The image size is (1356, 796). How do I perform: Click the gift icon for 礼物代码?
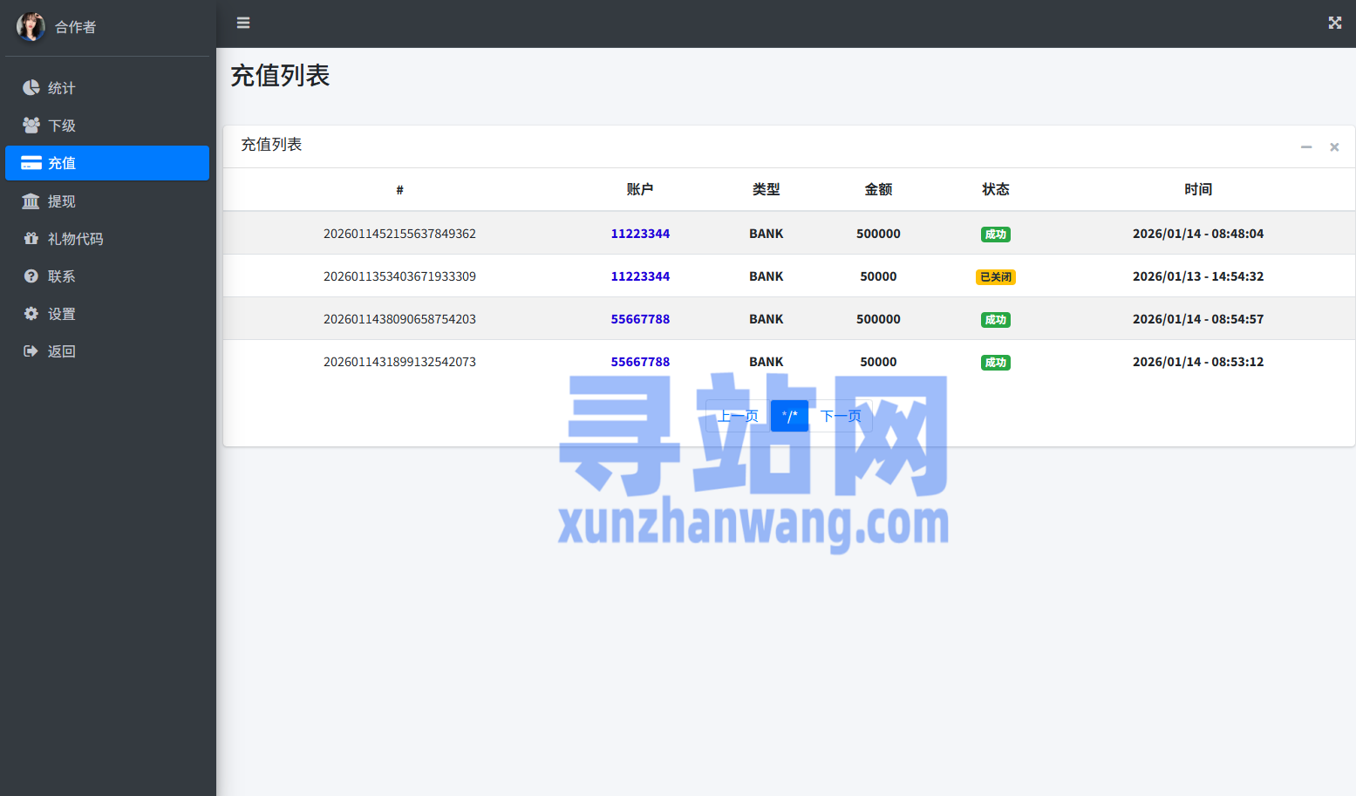click(x=31, y=239)
